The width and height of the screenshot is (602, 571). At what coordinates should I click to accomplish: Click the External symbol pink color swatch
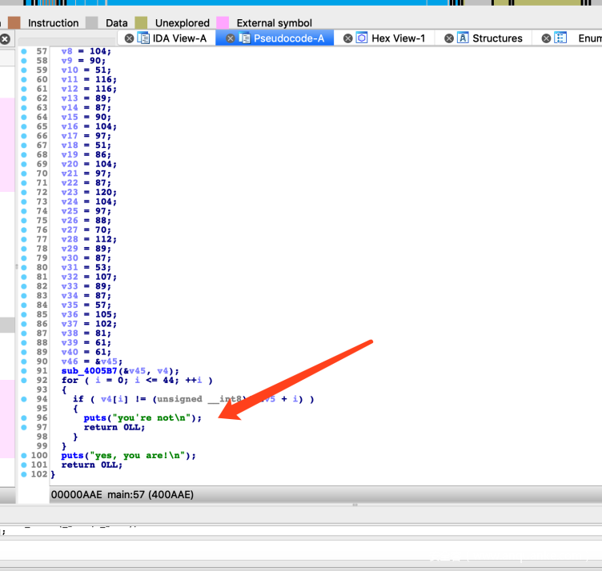coord(223,23)
